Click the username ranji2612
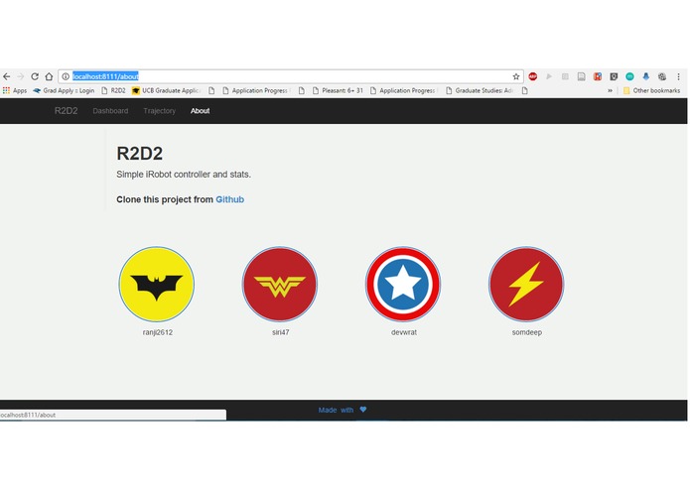Screen dimensions: 690x490 click(x=158, y=332)
